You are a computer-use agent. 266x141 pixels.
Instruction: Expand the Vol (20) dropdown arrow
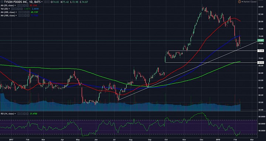click(x=9, y=9)
